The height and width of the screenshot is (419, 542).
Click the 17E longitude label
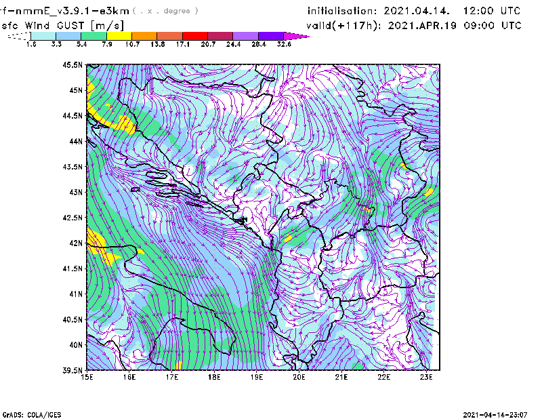tap(172, 377)
